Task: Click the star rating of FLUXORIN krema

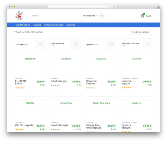Action: pyautogui.click(x=20, y=88)
